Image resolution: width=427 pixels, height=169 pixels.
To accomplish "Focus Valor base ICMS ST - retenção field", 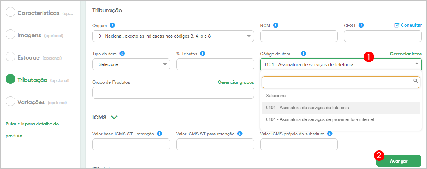I will (x=131, y=144).
